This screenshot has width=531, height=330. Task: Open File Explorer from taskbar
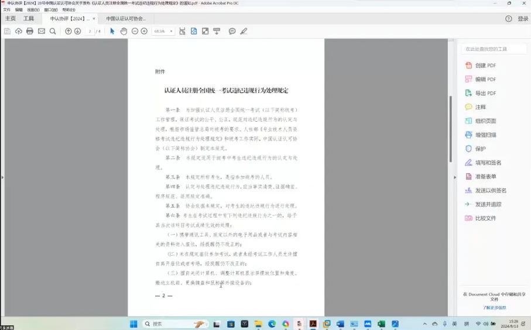coord(258,324)
